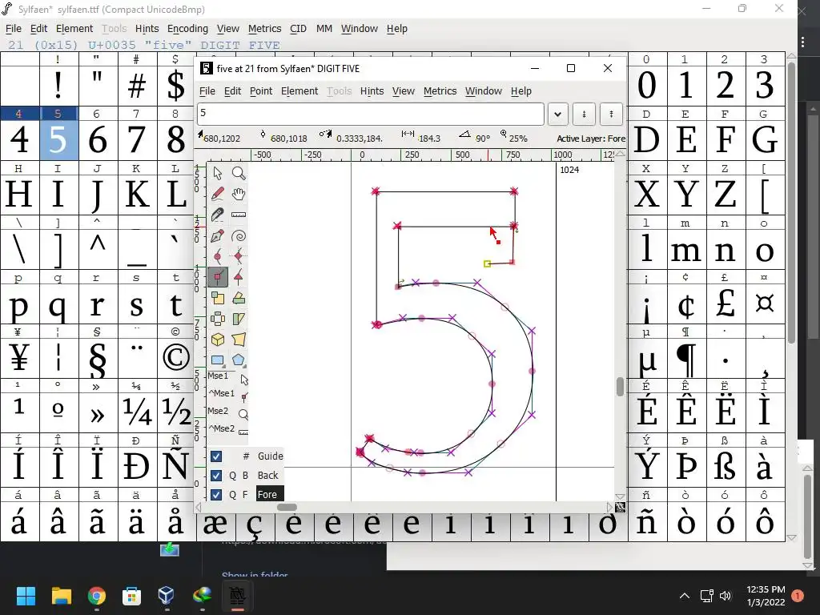Select the Skew selection tool
This screenshot has height=615, width=820.
(239, 319)
